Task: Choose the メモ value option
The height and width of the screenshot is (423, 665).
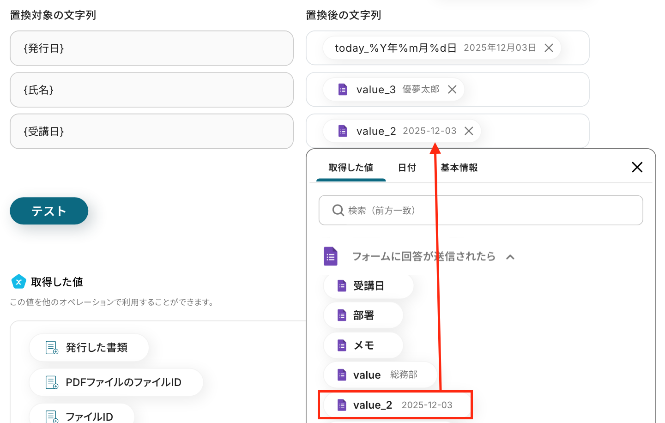Action: (x=363, y=345)
